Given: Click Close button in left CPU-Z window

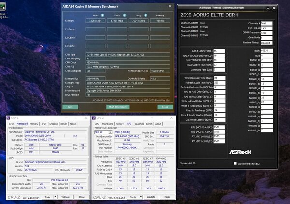Looking at the screenshot, I should coord(82,197).
